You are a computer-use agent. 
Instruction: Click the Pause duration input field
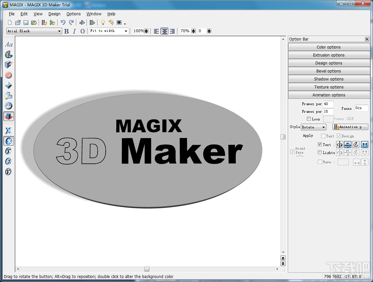361,108
